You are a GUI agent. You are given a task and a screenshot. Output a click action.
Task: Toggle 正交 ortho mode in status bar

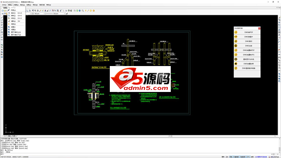pos(227,157)
